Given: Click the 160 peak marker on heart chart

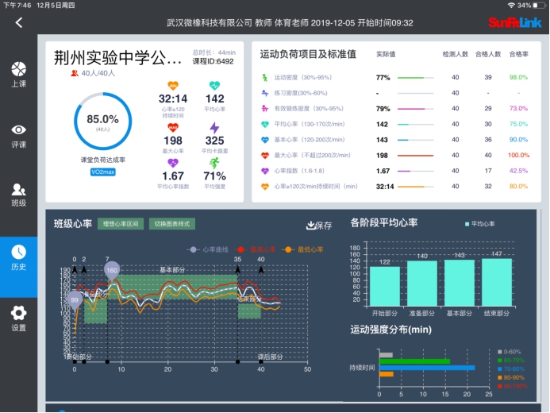Looking at the screenshot, I should (x=112, y=270).
